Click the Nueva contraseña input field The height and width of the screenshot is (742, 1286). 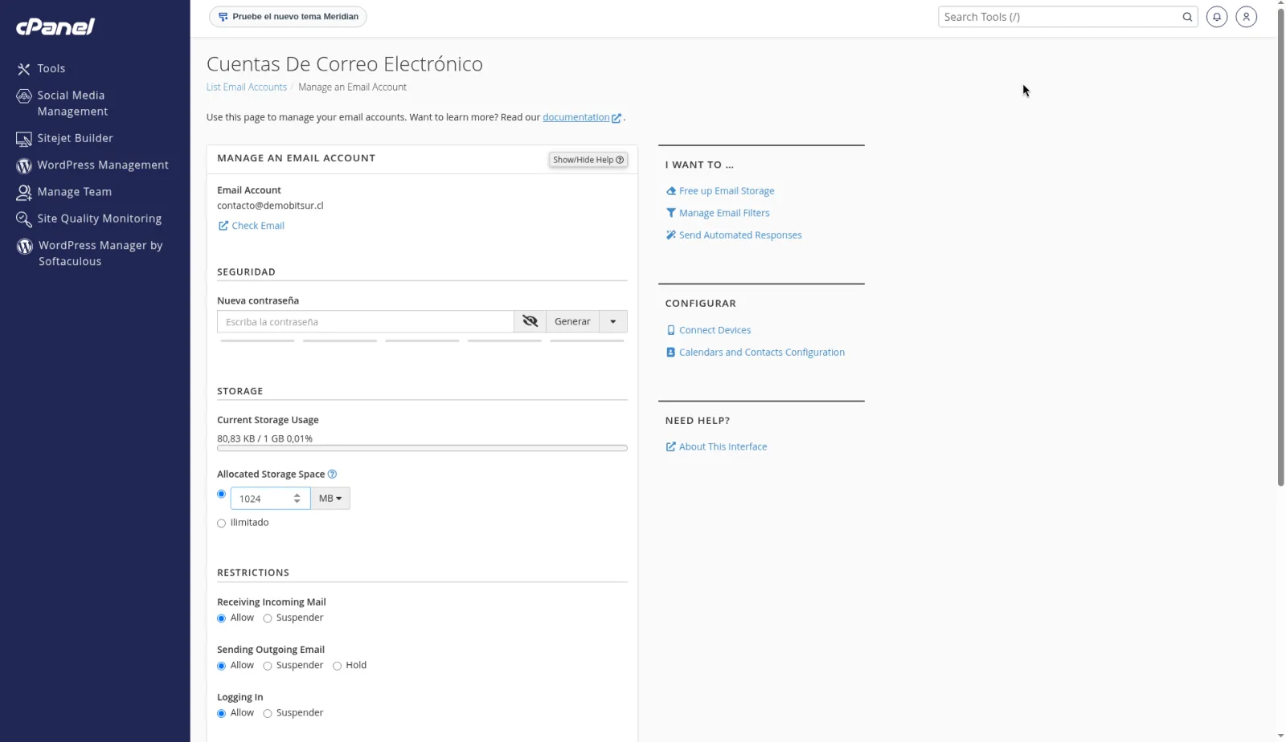coord(366,321)
